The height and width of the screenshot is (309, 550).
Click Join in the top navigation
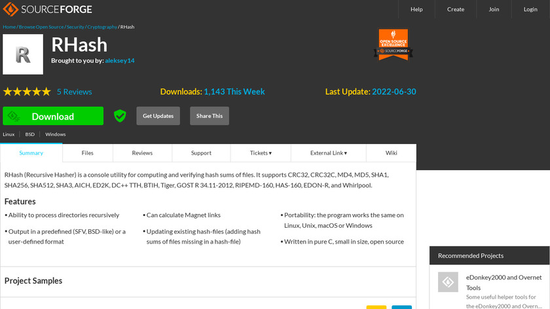click(494, 9)
